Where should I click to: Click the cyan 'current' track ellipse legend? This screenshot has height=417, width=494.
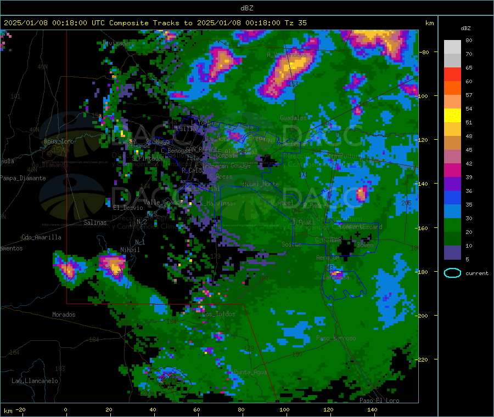[x=452, y=273]
